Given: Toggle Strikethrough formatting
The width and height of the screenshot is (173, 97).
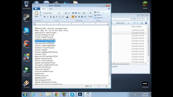Looking at the screenshot, I should [x=54, y=17].
